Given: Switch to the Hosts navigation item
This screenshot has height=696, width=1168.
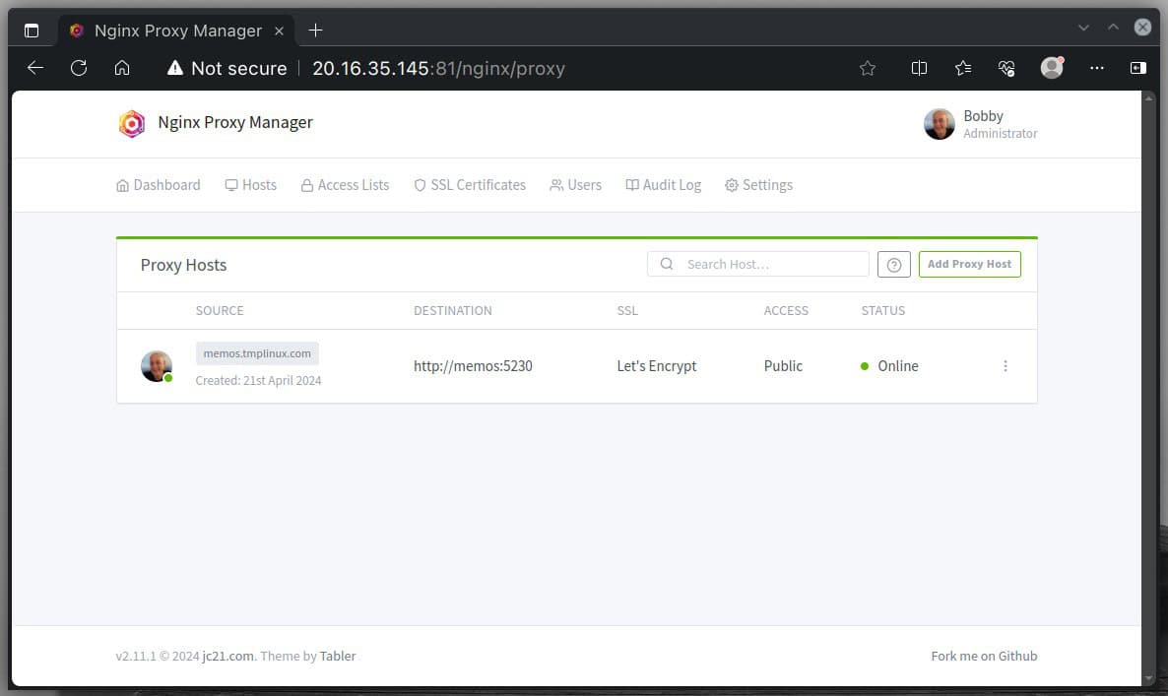Looking at the screenshot, I should 251,185.
